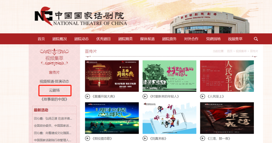Click play icon beside 《那拉提恋歌》
Screen dimensions: 272x143
[x=87, y=138]
